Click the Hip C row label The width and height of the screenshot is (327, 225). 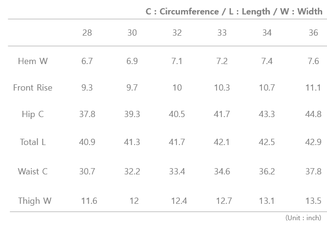click(33, 114)
